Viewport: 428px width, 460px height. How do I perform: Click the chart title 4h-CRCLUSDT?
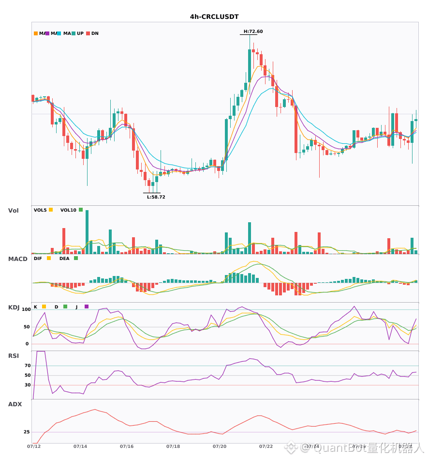[214, 17]
